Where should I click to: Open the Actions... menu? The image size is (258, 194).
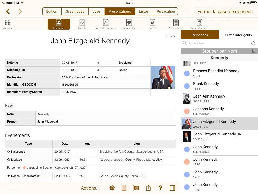[x=90, y=188]
